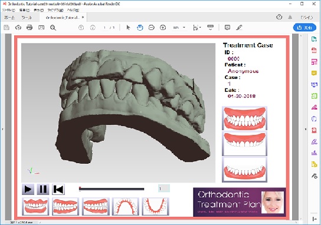Click the page number input field
The image size is (321, 225).
104,28
